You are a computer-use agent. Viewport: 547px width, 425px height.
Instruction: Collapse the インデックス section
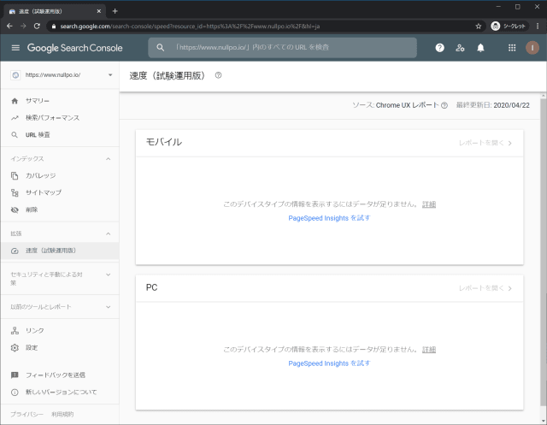point(109,159)
